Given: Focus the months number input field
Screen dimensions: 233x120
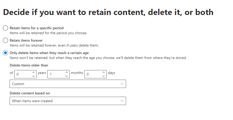Looking at the screenshot, I should pos(56,74).
